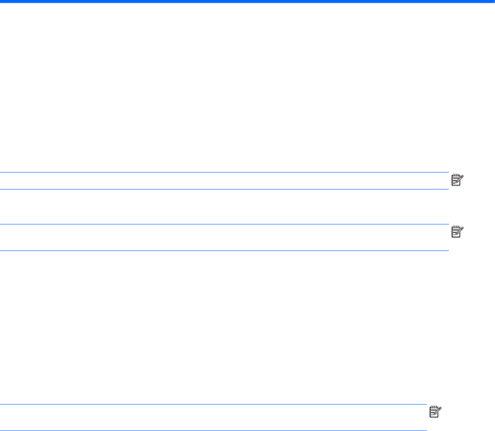Viewport: 495px width, 431px height.
Task: Click the left end of the top blue bar
Action: click(x=2, y=1)
